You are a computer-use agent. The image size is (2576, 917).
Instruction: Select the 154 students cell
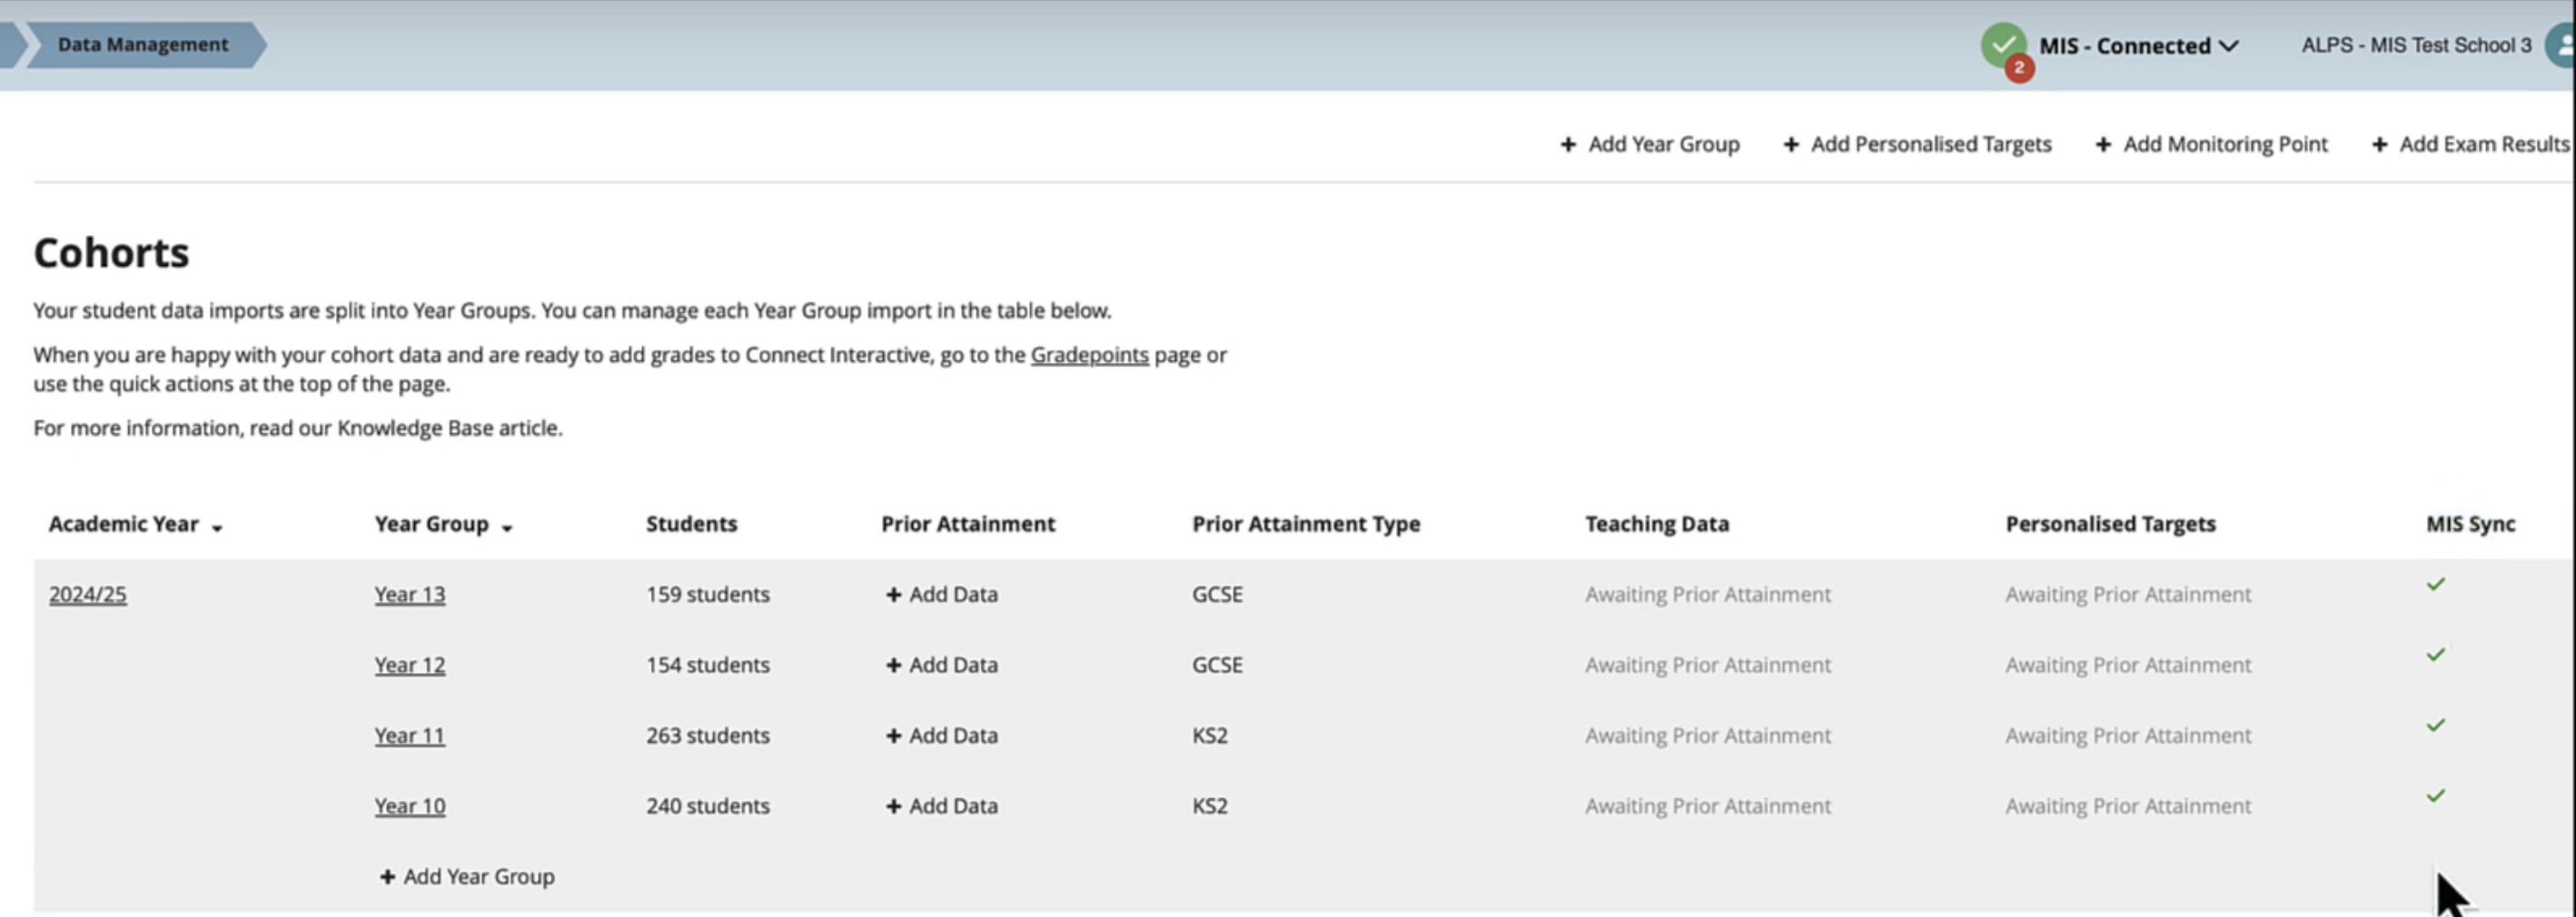coord(708,665)
